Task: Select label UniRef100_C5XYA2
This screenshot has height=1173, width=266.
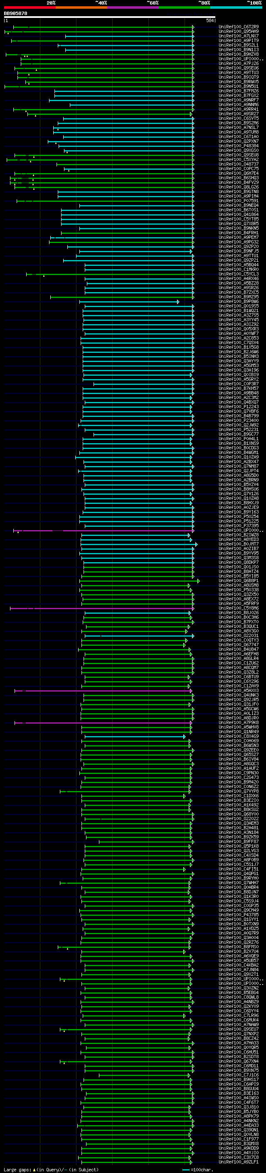Action: [239, 160]
